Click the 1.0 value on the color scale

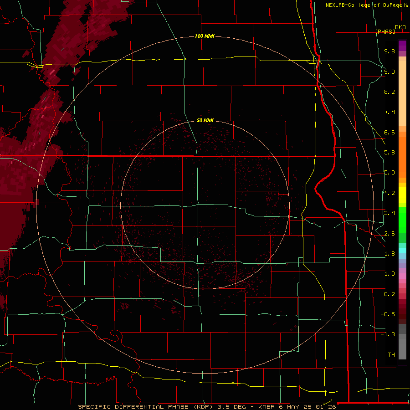point(389,274)
